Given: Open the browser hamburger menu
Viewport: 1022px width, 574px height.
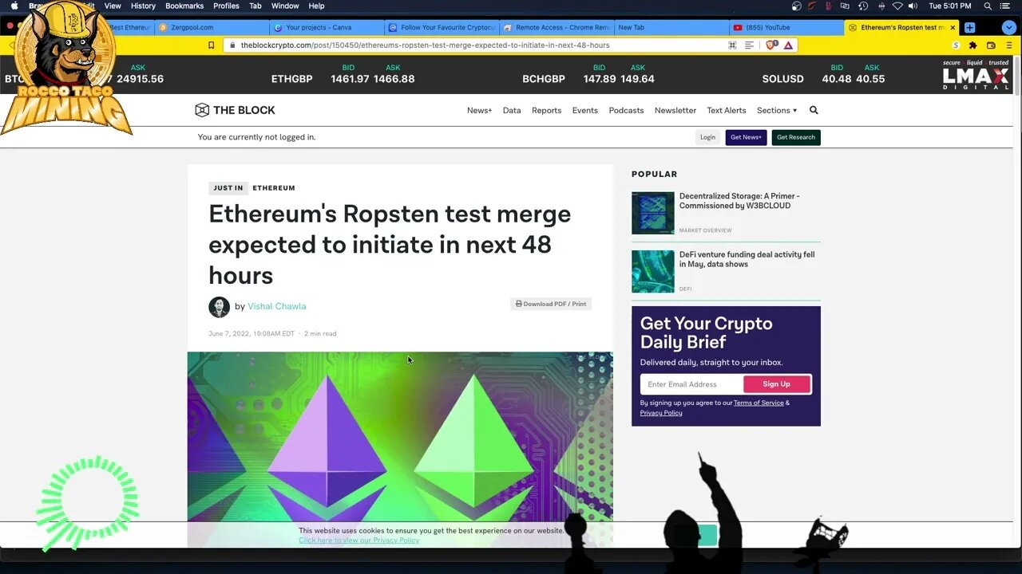Looking at the screenshot, I should (1009, 45).
